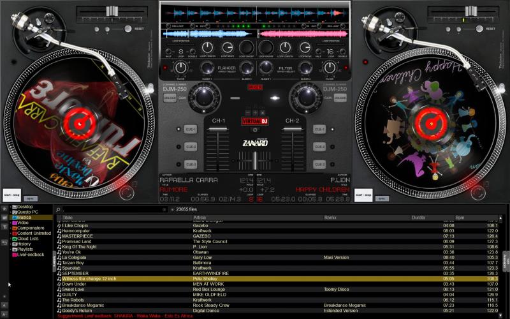Click the maximize icon above VirtualDJ logo

[255, 113]
